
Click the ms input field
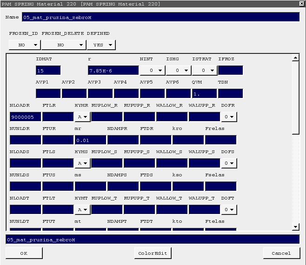pos(91,187)
